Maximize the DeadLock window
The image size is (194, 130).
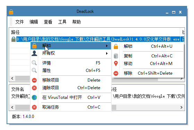174,12
